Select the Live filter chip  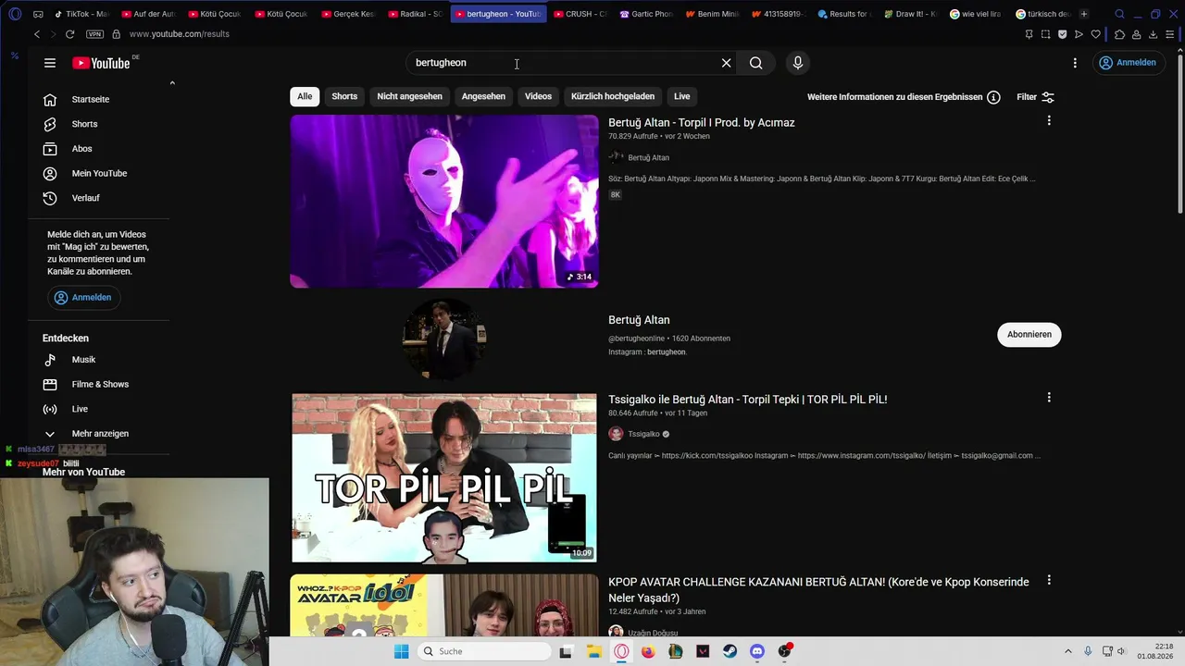point(682,96)
